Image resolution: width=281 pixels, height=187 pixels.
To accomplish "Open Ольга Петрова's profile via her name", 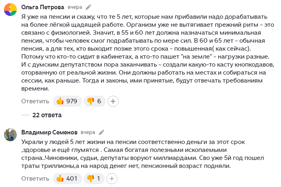I will (43, 7).
